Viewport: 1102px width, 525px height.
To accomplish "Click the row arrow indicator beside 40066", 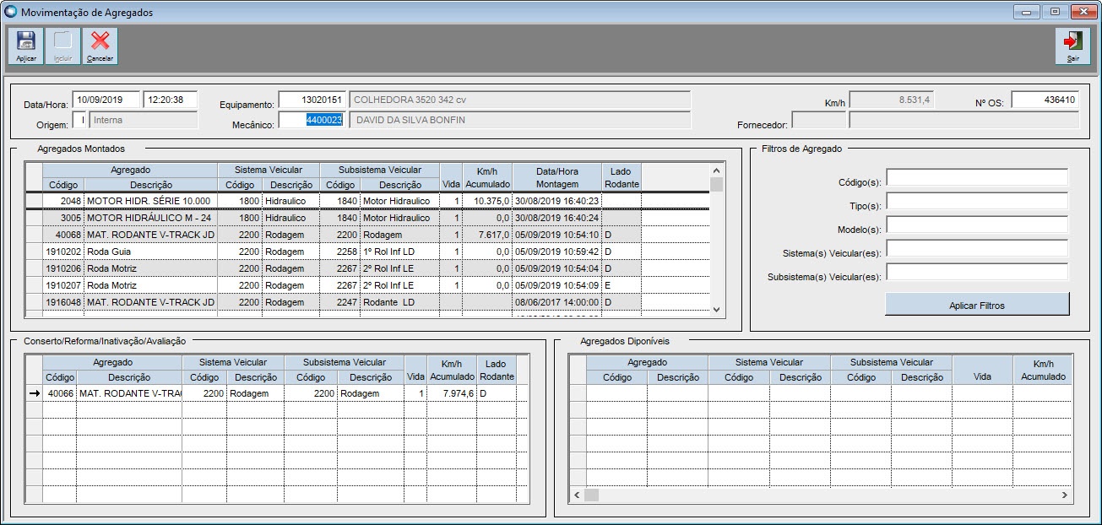I will tap(34, 393).
